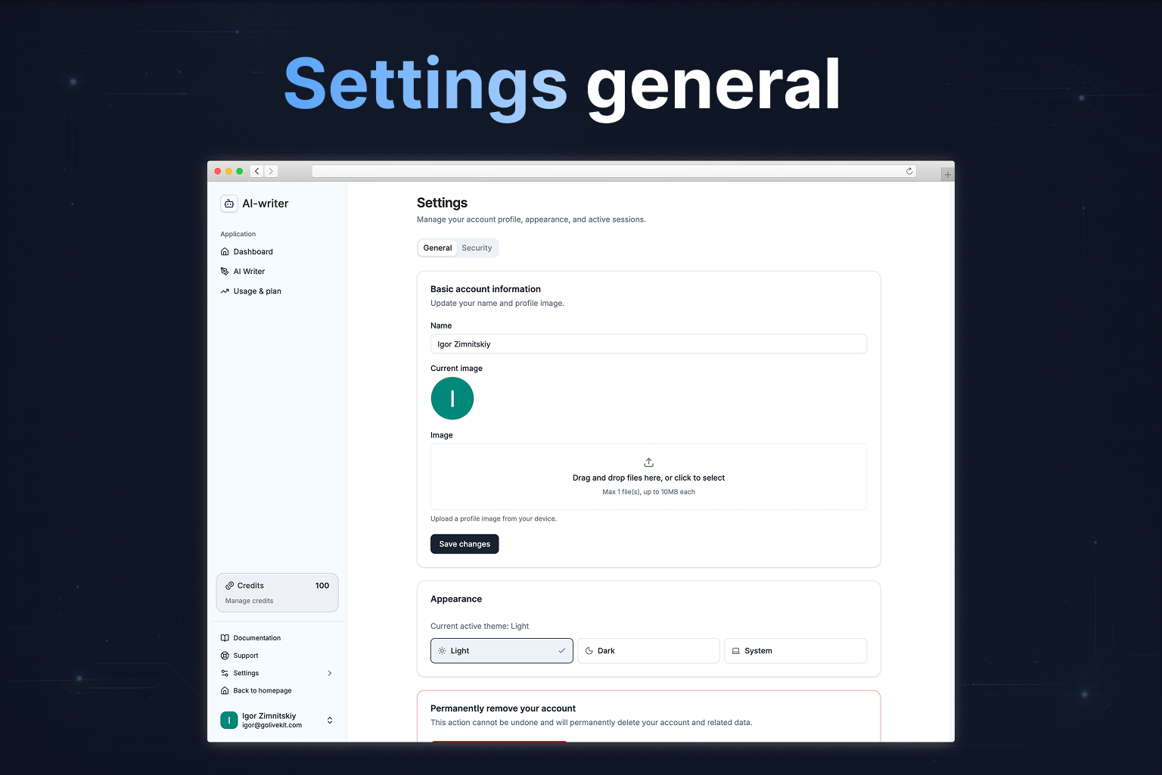The image size is (1162, 775).
Task: Select the System theme option
Action: click(795, 650)
